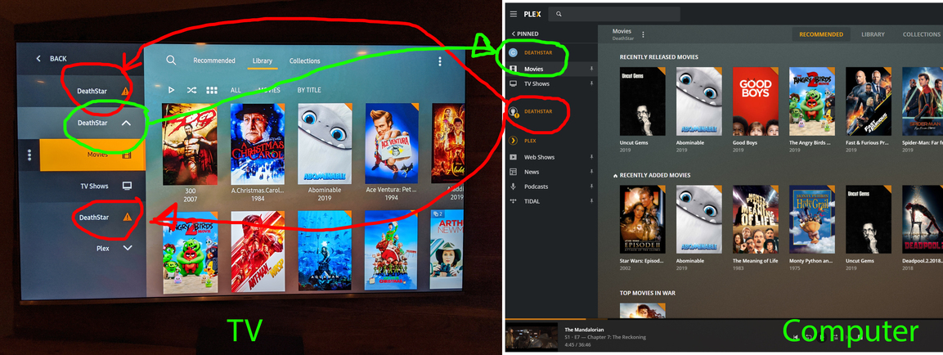The height and width of the screenshot is (355, 943).
Task: Select the highlighted Movies library on TV
Action: [x=92, y=155]
